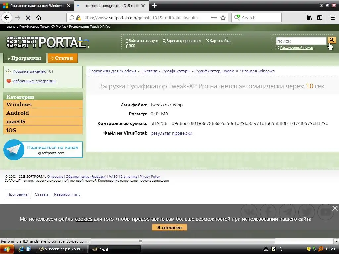Viewport: 339px width, 254px height.
Task: Click the orange magnifier search button
Action: [332, 40]
